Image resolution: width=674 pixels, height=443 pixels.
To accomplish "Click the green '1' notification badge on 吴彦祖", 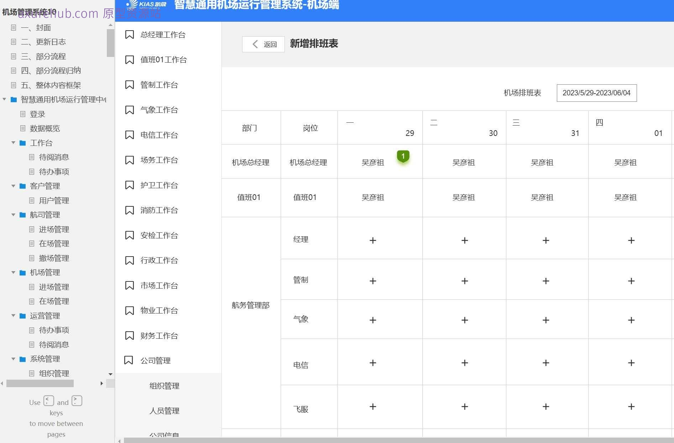I will click(x=403, y=156).
